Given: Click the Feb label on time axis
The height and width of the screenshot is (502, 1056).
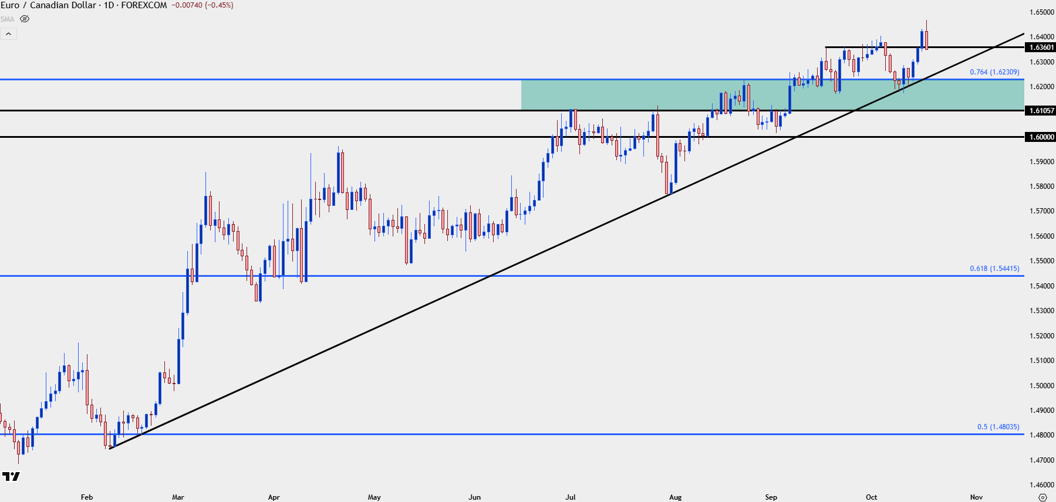Looking at the screenshot, I should 87,497.
